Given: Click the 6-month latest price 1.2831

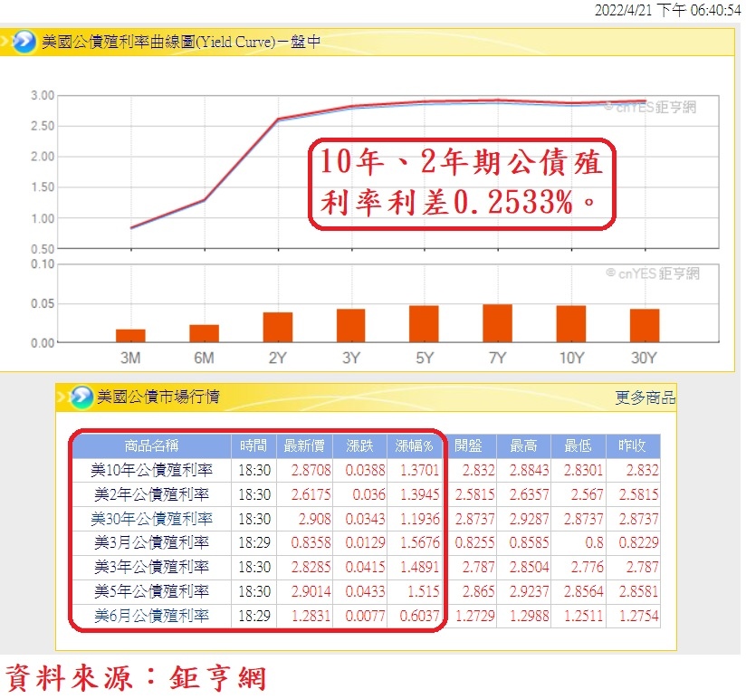Looking at the screenshot, I should tap(311, 616).
